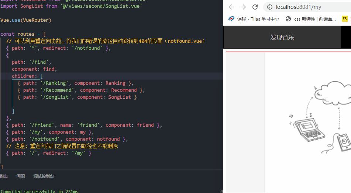Click the '/friend' route line
This screenshot has width=351, height=193.
84,125
